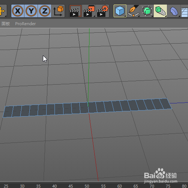This screenshot has width=188, height=188.
Task: Open the subdivision surface generator icon
Action: (x=147, y=11)
